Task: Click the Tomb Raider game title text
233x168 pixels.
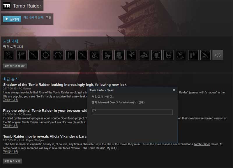Action: coord(27,6)
